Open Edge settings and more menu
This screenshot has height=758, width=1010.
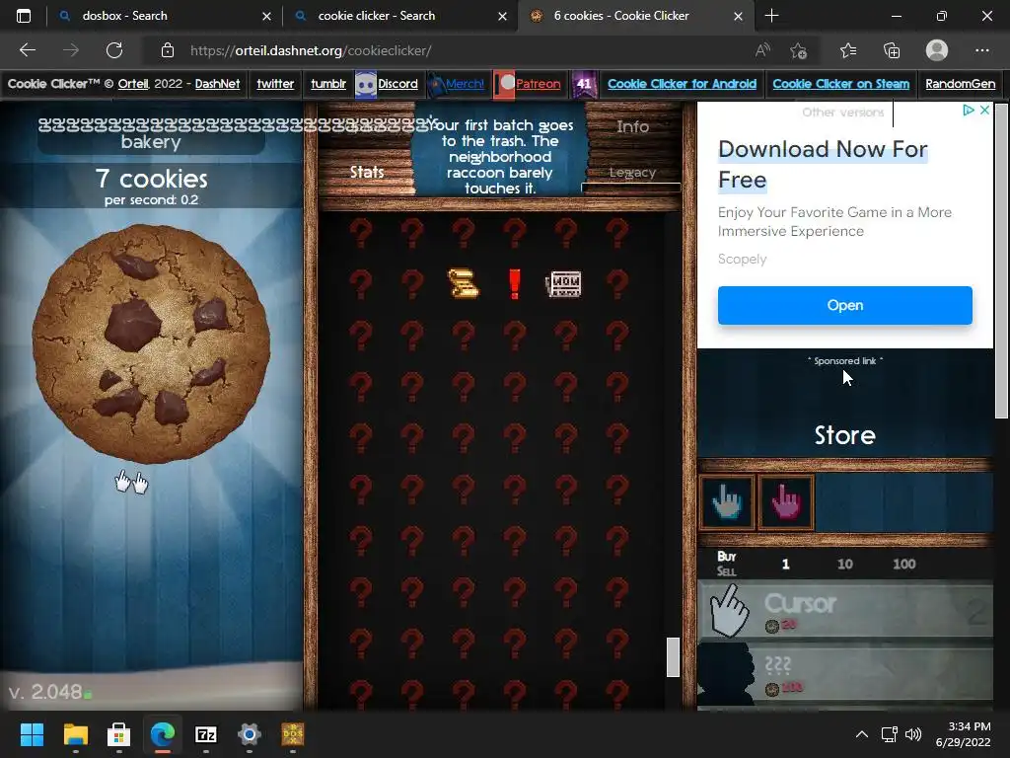click(x=981, y=50)
